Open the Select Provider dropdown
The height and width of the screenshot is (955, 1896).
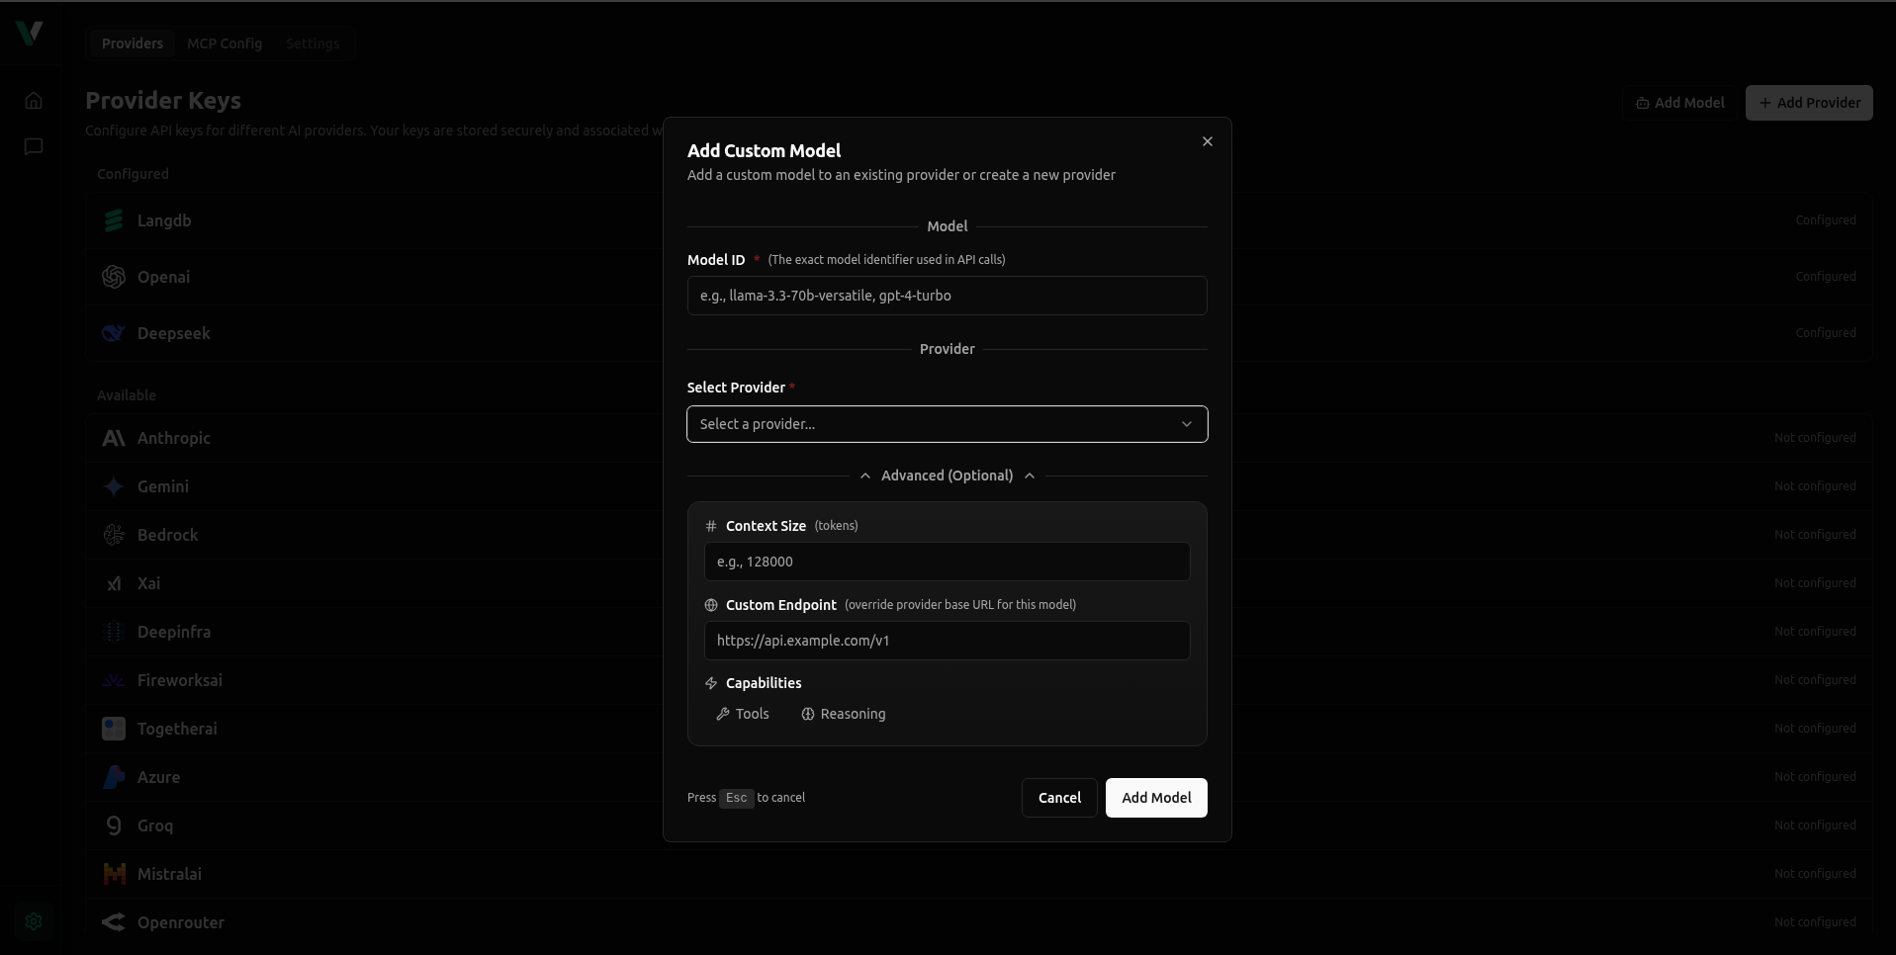click(x=947, y=424)
